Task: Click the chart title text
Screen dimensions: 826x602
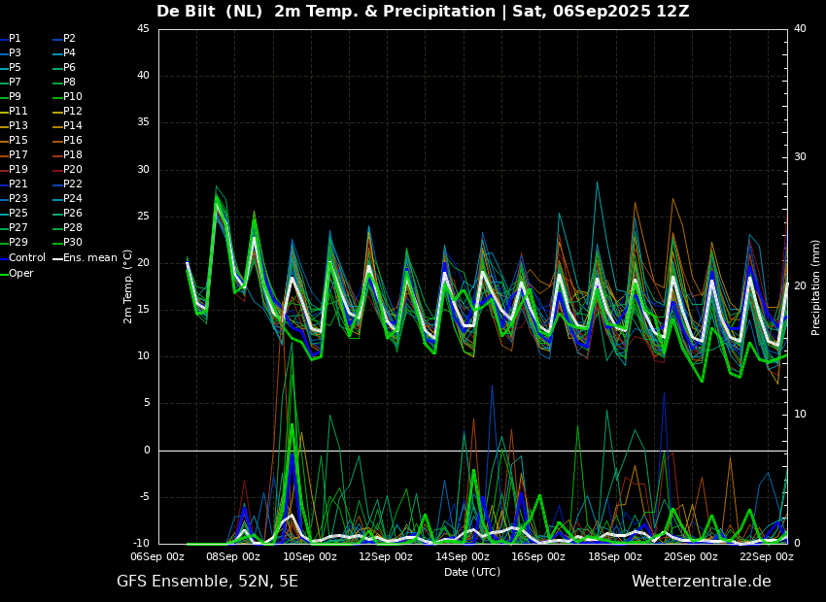Action: tap(423, 12)
